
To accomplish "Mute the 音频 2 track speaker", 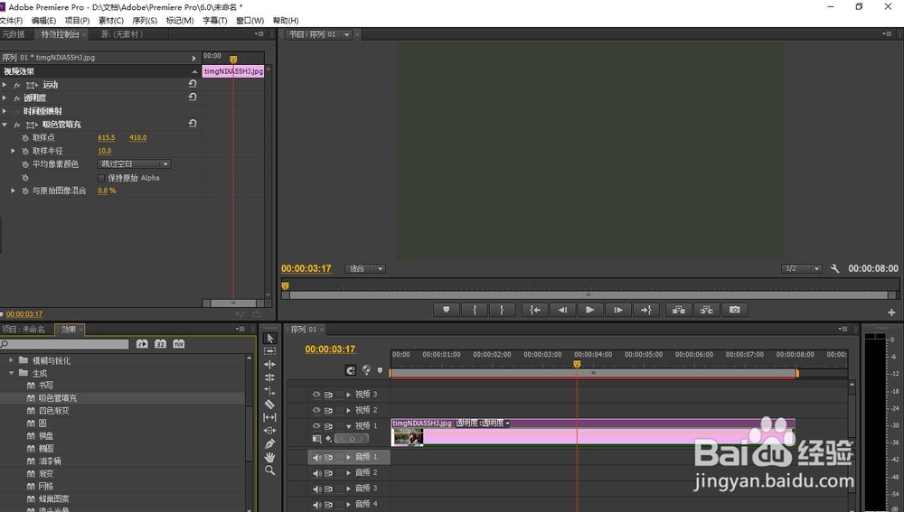I will 315,473.
